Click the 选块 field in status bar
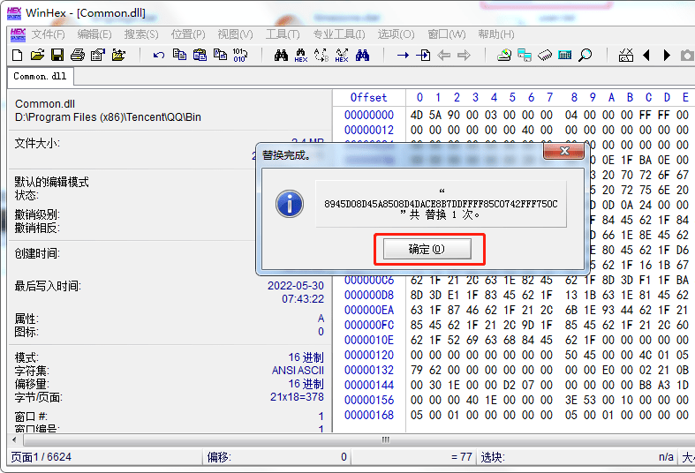The image size is (695, 473). coord(577,457)
